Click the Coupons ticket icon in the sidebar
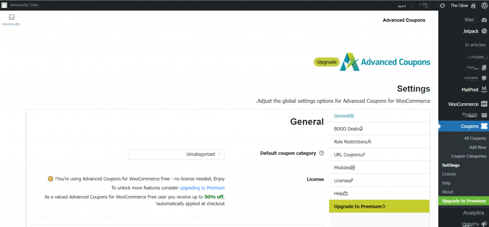Image resolution: width=489 pixels, height=227 pixels. [484, 126]
